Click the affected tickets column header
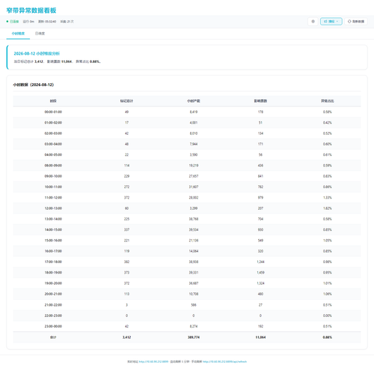Image resolution: width=374 pixels, height=368 pixels. point(260,101)
